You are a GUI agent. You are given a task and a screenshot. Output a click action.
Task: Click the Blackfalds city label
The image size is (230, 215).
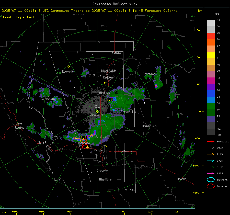[x=109, y=71]
